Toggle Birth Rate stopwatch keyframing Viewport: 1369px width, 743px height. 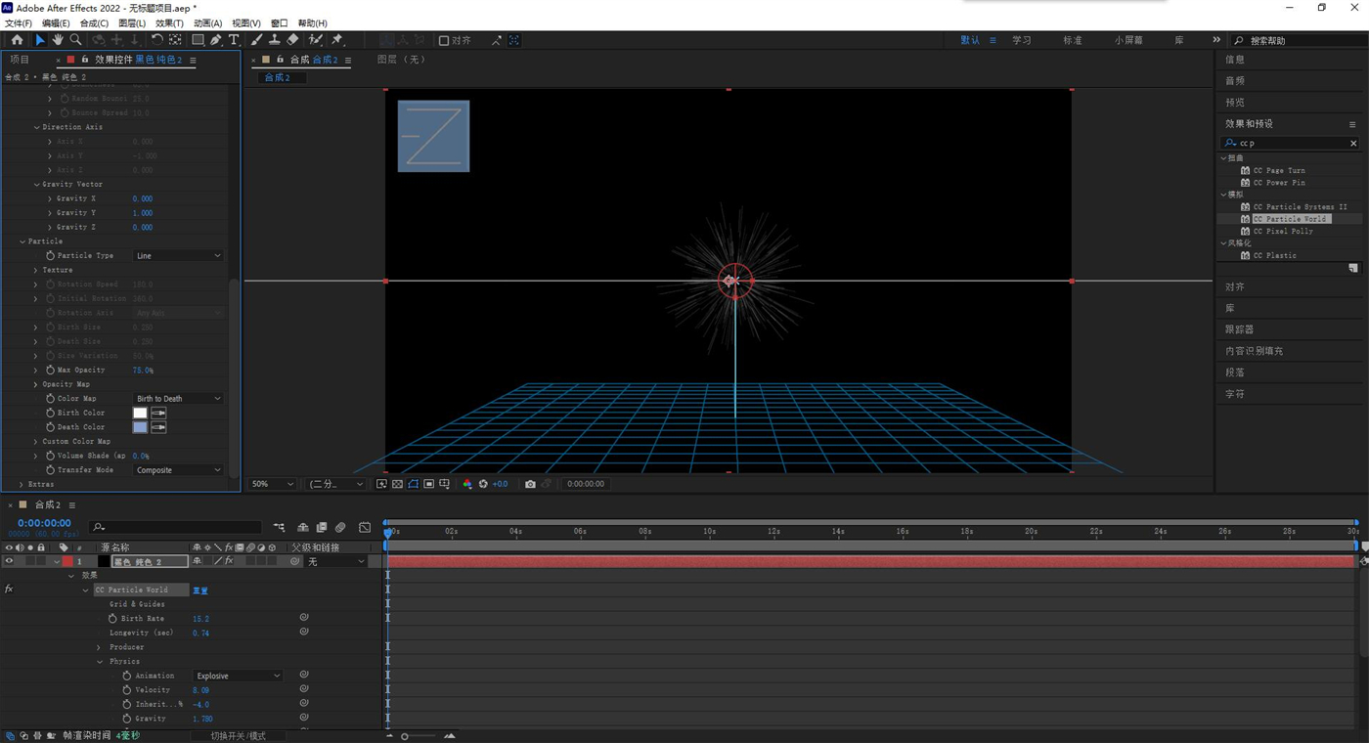112,619
